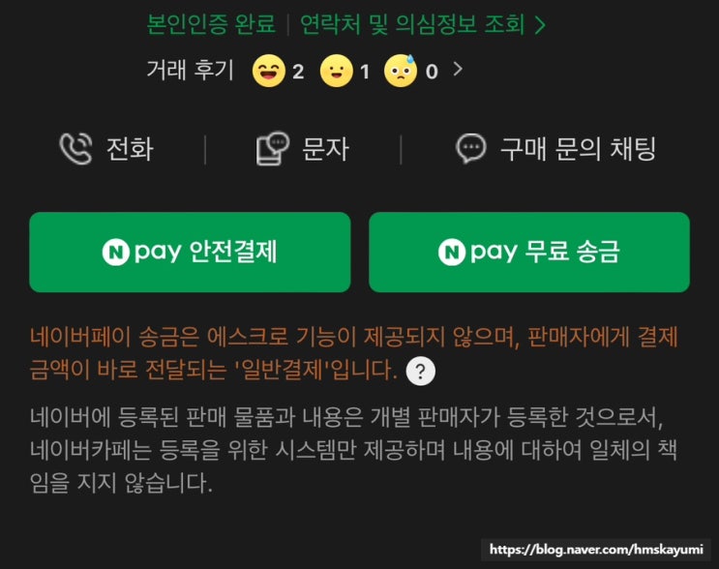Click the blog.naver.com watermark URL
The image size is (719, 569).
click(596, 550)
